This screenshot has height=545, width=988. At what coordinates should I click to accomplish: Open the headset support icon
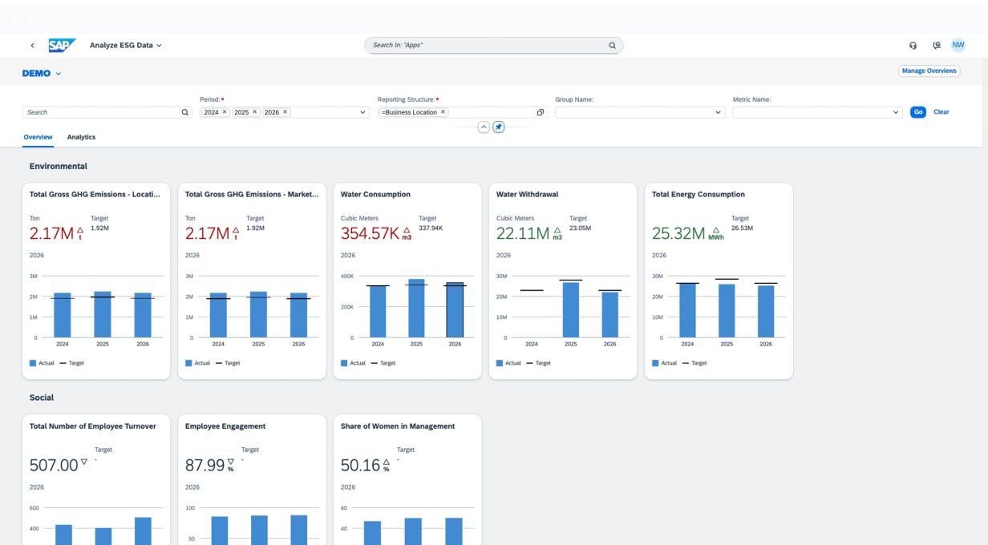913,46
